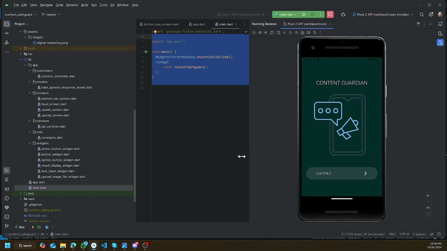Tap emulator Home circle button
The image size is (447, 251).
point(290,32)
